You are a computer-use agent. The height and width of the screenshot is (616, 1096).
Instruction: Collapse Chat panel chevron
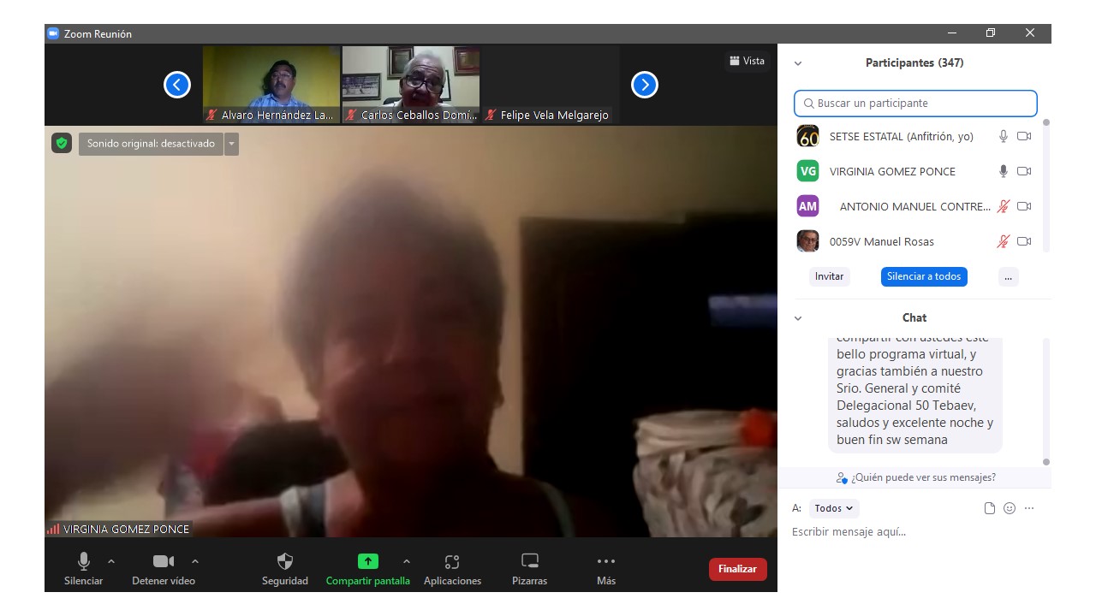(798, 318)
